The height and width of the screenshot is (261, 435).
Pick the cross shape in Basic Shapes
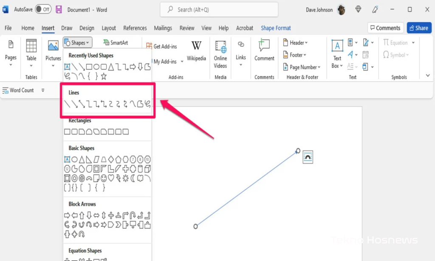126,169
